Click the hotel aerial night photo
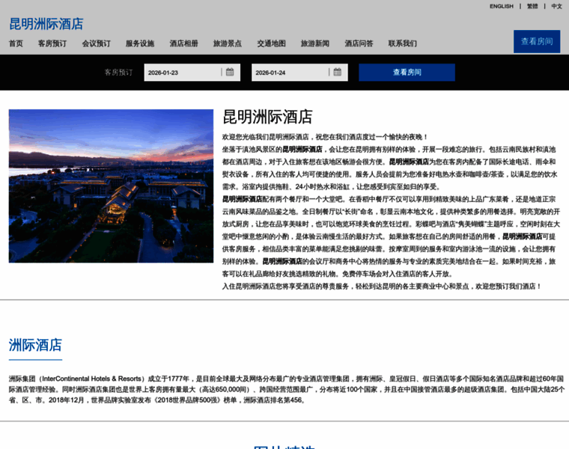 tap(111, 186)
